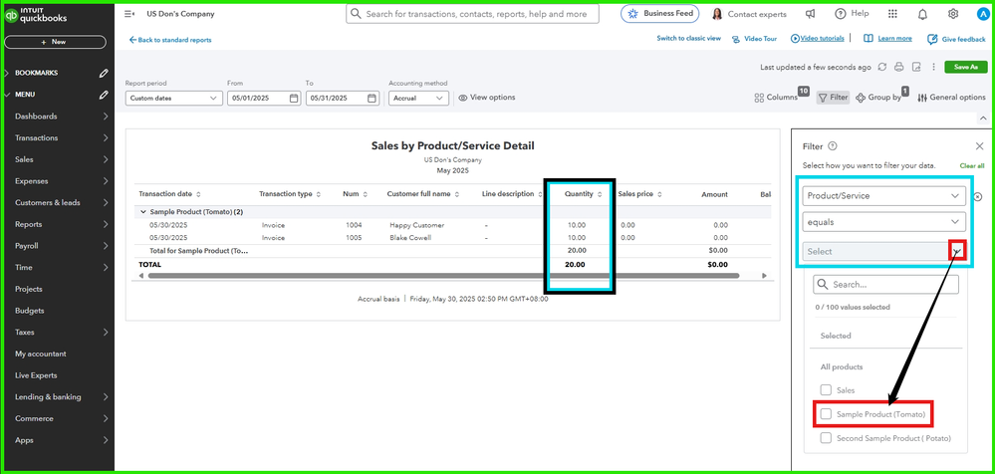Collapse the BOOKMARKS section
Screen dimensions: 995x474
7,73
